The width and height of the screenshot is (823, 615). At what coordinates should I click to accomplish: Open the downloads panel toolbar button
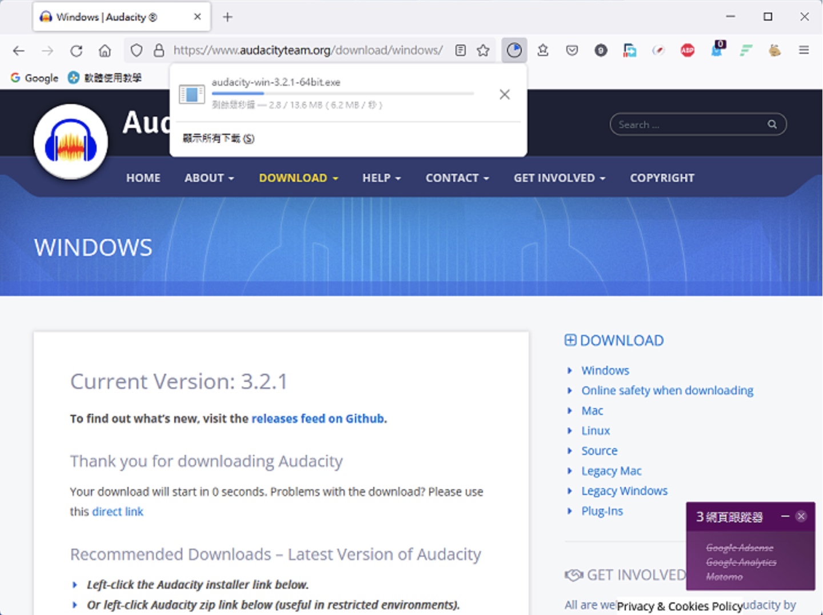pos(514,50)
